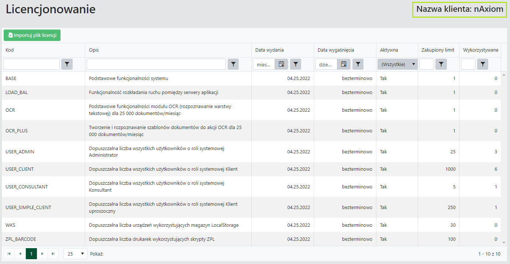
Task: Click filter icon for Data wydania column
Action: tap(296, 64)
